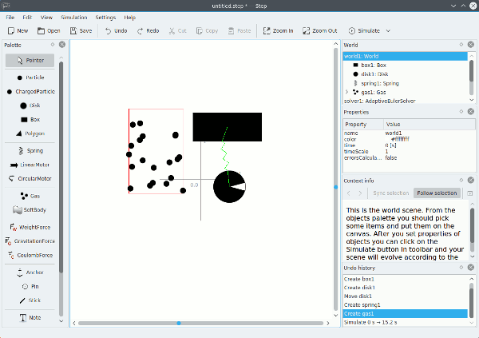Open the Simulation menu
This screenshot has width=479, height=338.
click(x=74, y=17)
